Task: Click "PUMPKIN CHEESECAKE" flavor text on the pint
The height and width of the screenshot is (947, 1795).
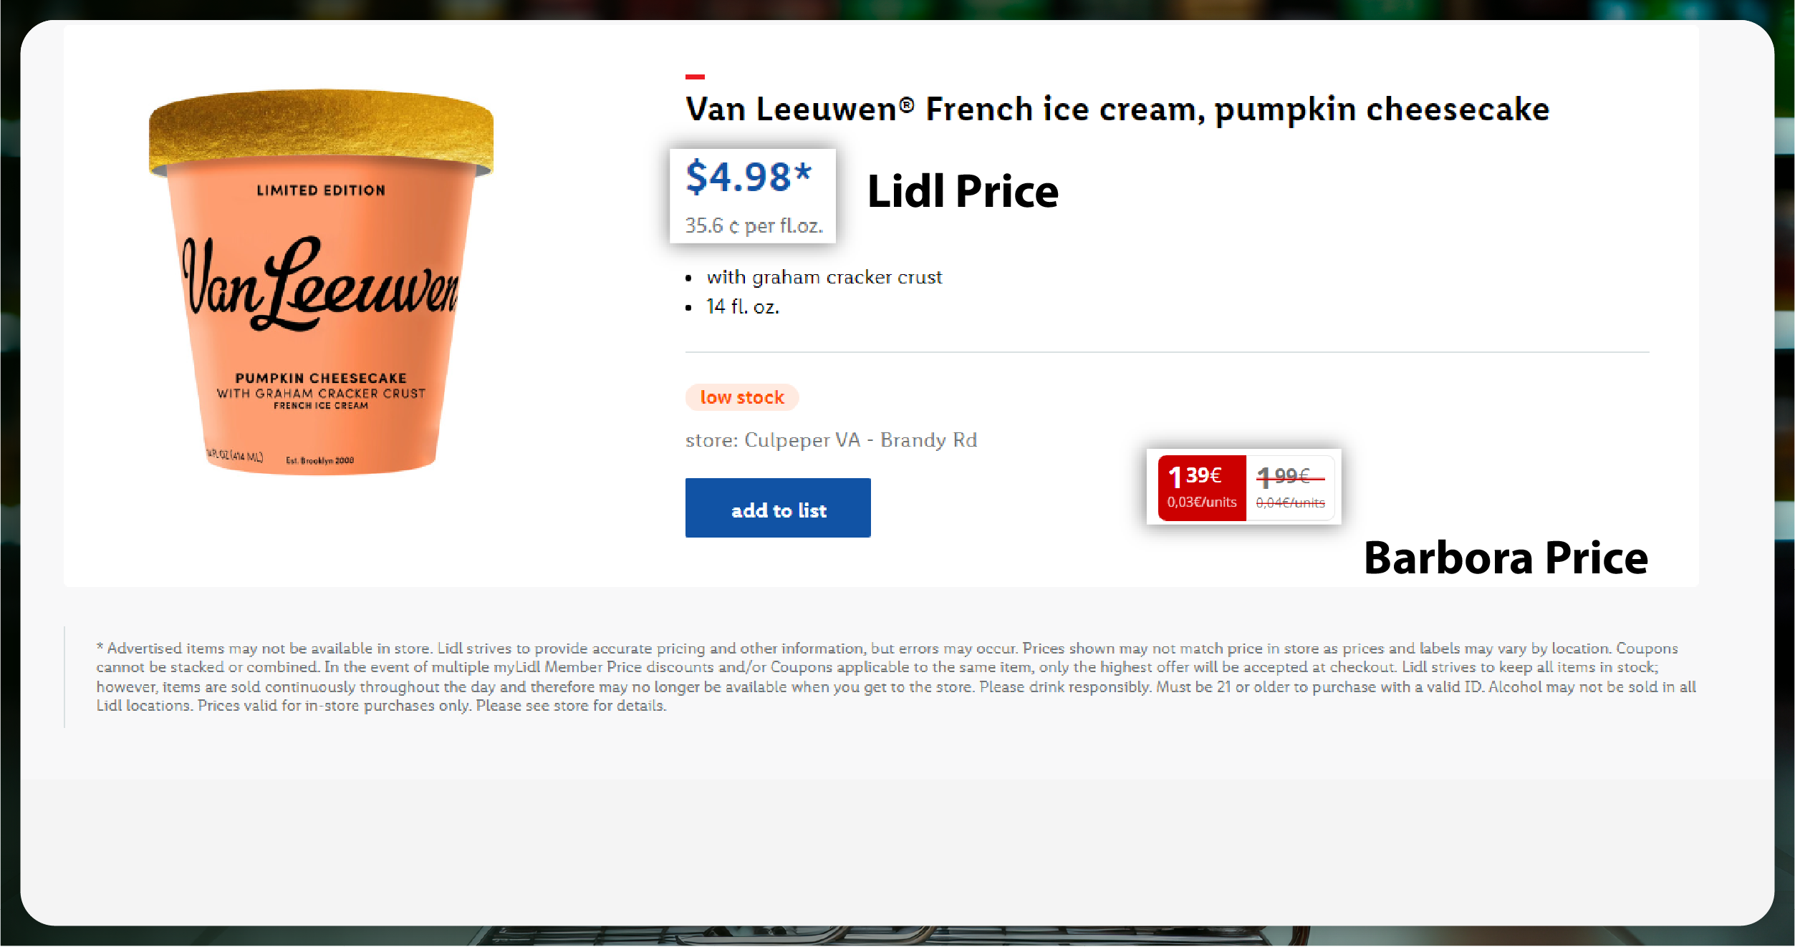Action: [321, 378]
